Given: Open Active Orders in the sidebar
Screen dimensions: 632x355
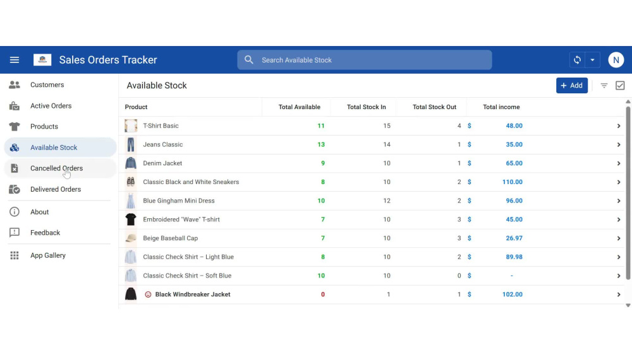Looking at the screenshot, I should 59,106.
